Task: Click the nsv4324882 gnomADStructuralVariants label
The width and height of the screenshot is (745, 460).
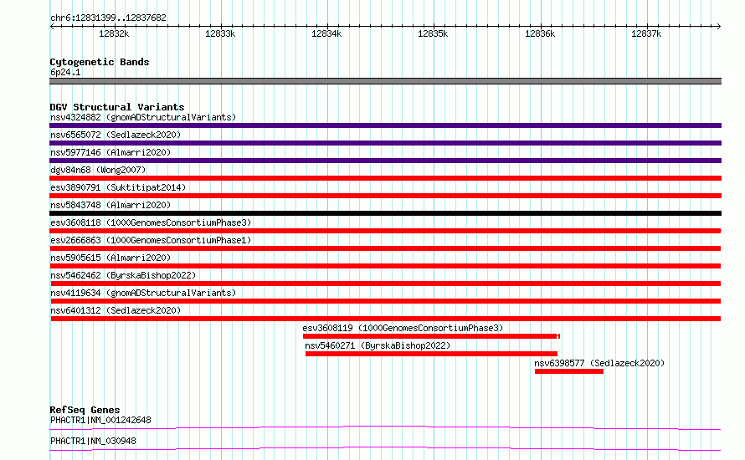Action: coord(143,117)
